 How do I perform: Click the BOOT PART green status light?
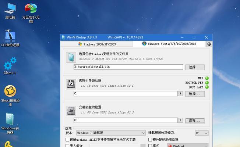coord(207,87)
